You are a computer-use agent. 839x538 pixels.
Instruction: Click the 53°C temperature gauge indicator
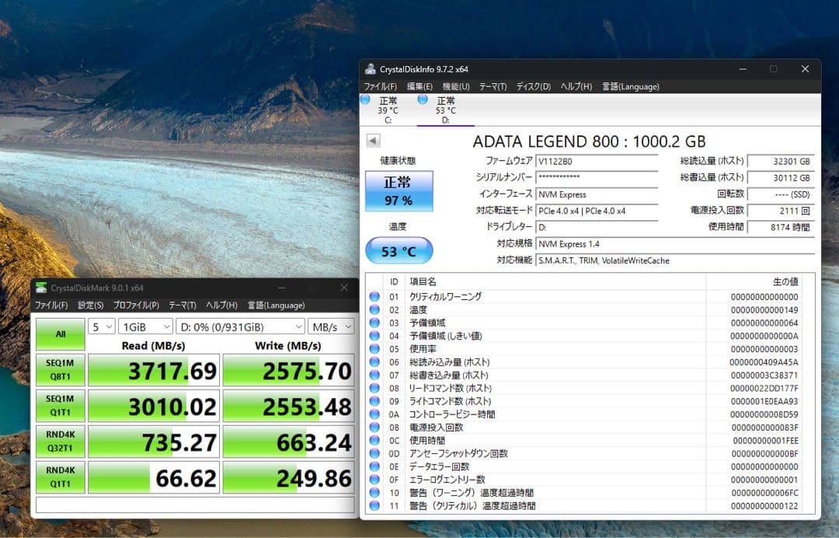click(399, 251)
